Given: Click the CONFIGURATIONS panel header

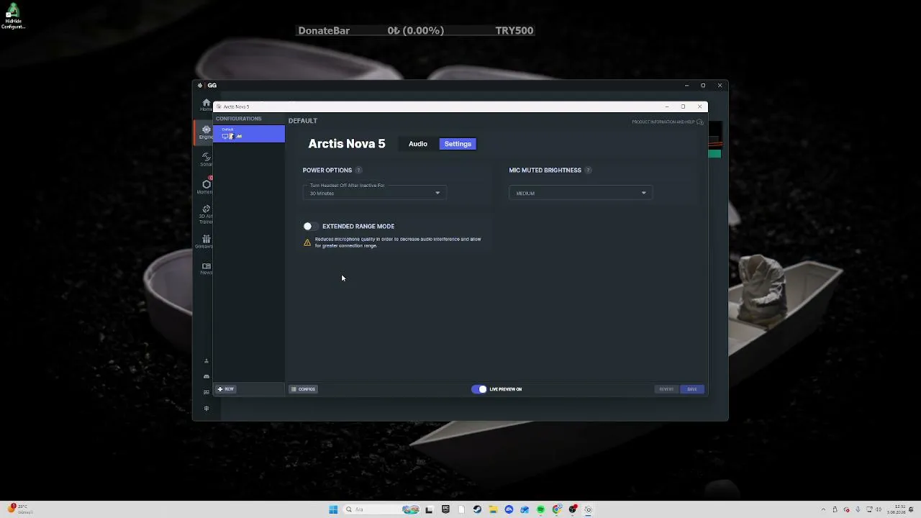Looking at the screenshot, I should tap(239, 119).
